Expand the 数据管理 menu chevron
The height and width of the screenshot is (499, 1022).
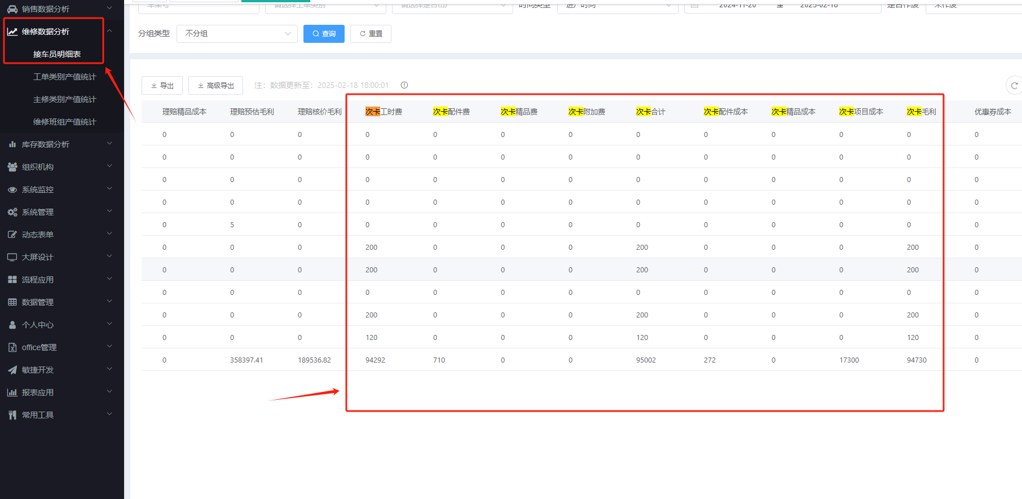coord(109,302)
